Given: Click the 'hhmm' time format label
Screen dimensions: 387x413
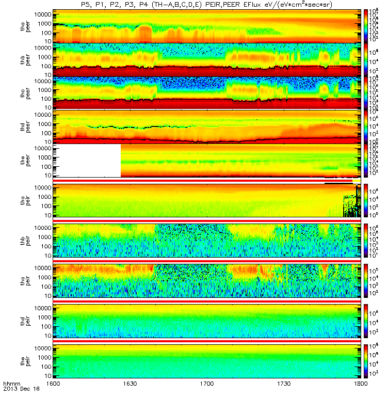Looking at the screenshot, I should click(11, 384).
